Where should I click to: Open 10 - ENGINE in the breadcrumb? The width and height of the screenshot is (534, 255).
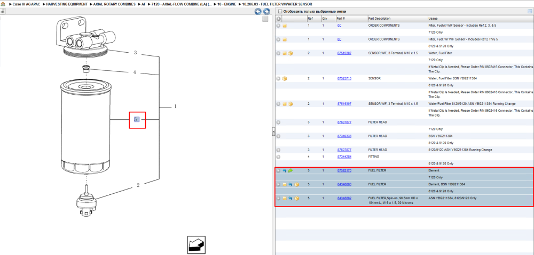coord(226,4)
